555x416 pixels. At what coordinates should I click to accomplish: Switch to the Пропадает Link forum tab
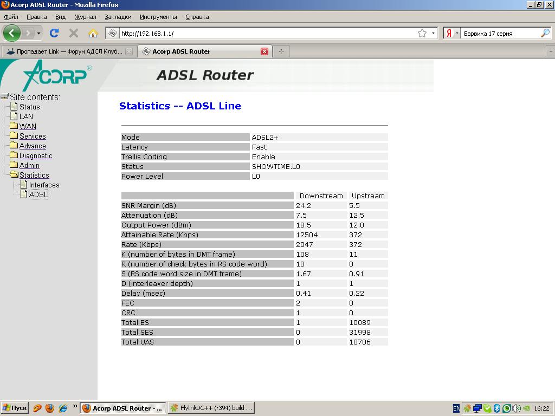(x=69, y=51)
